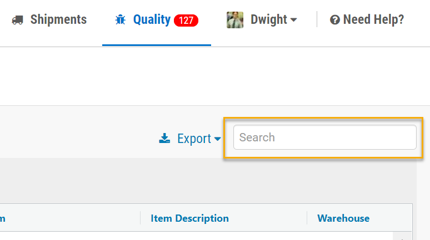
Task: Click the partially visible column header ending in "m"
Action: pos(2,218)
